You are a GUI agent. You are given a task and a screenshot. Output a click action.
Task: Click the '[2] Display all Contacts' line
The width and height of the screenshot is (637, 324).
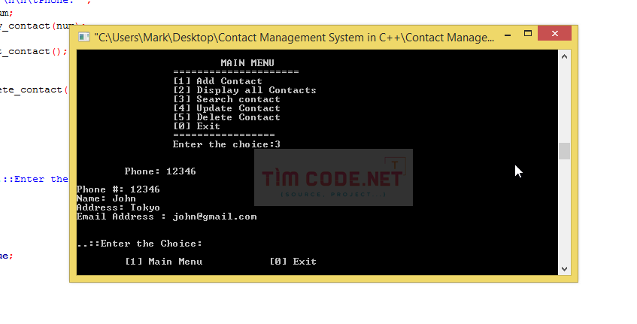coord(244,90)
